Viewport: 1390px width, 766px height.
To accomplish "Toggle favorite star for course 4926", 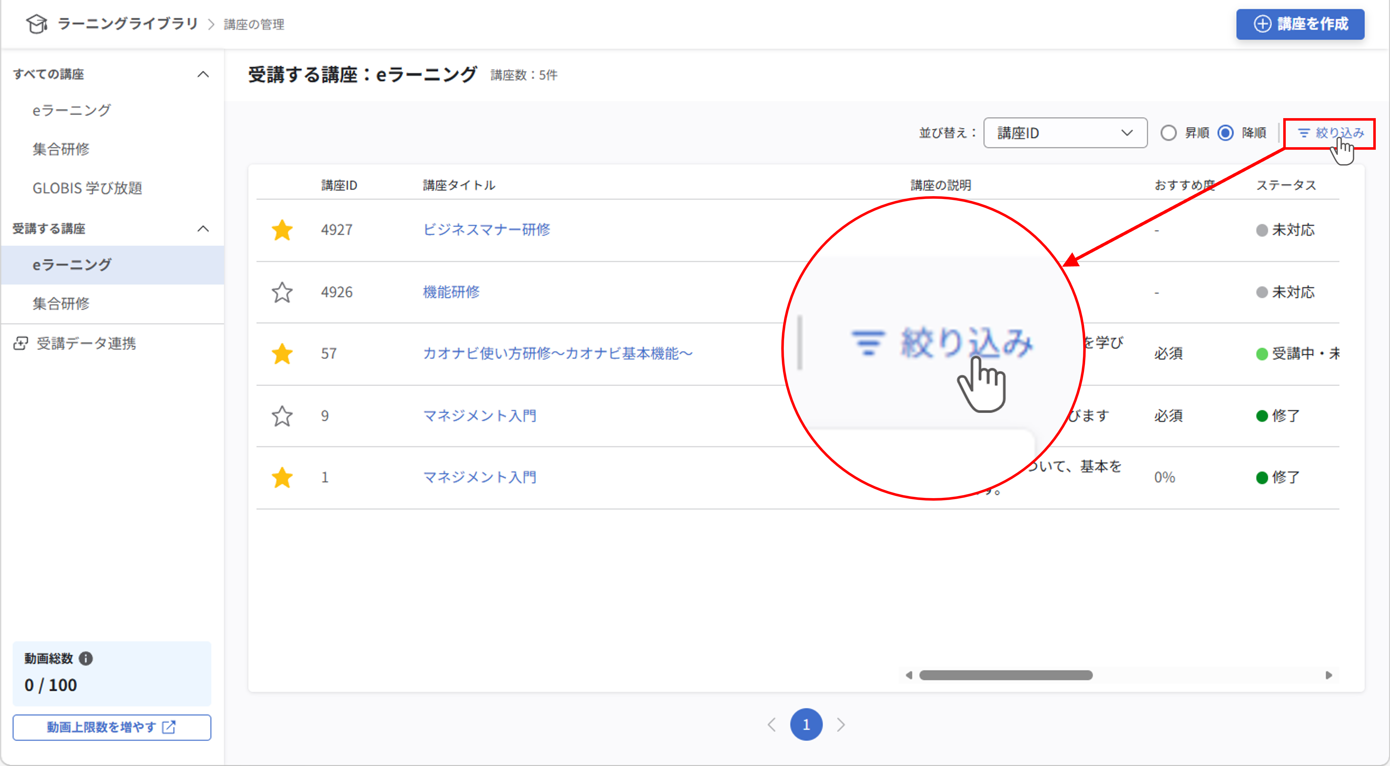I will pos(282,293).
